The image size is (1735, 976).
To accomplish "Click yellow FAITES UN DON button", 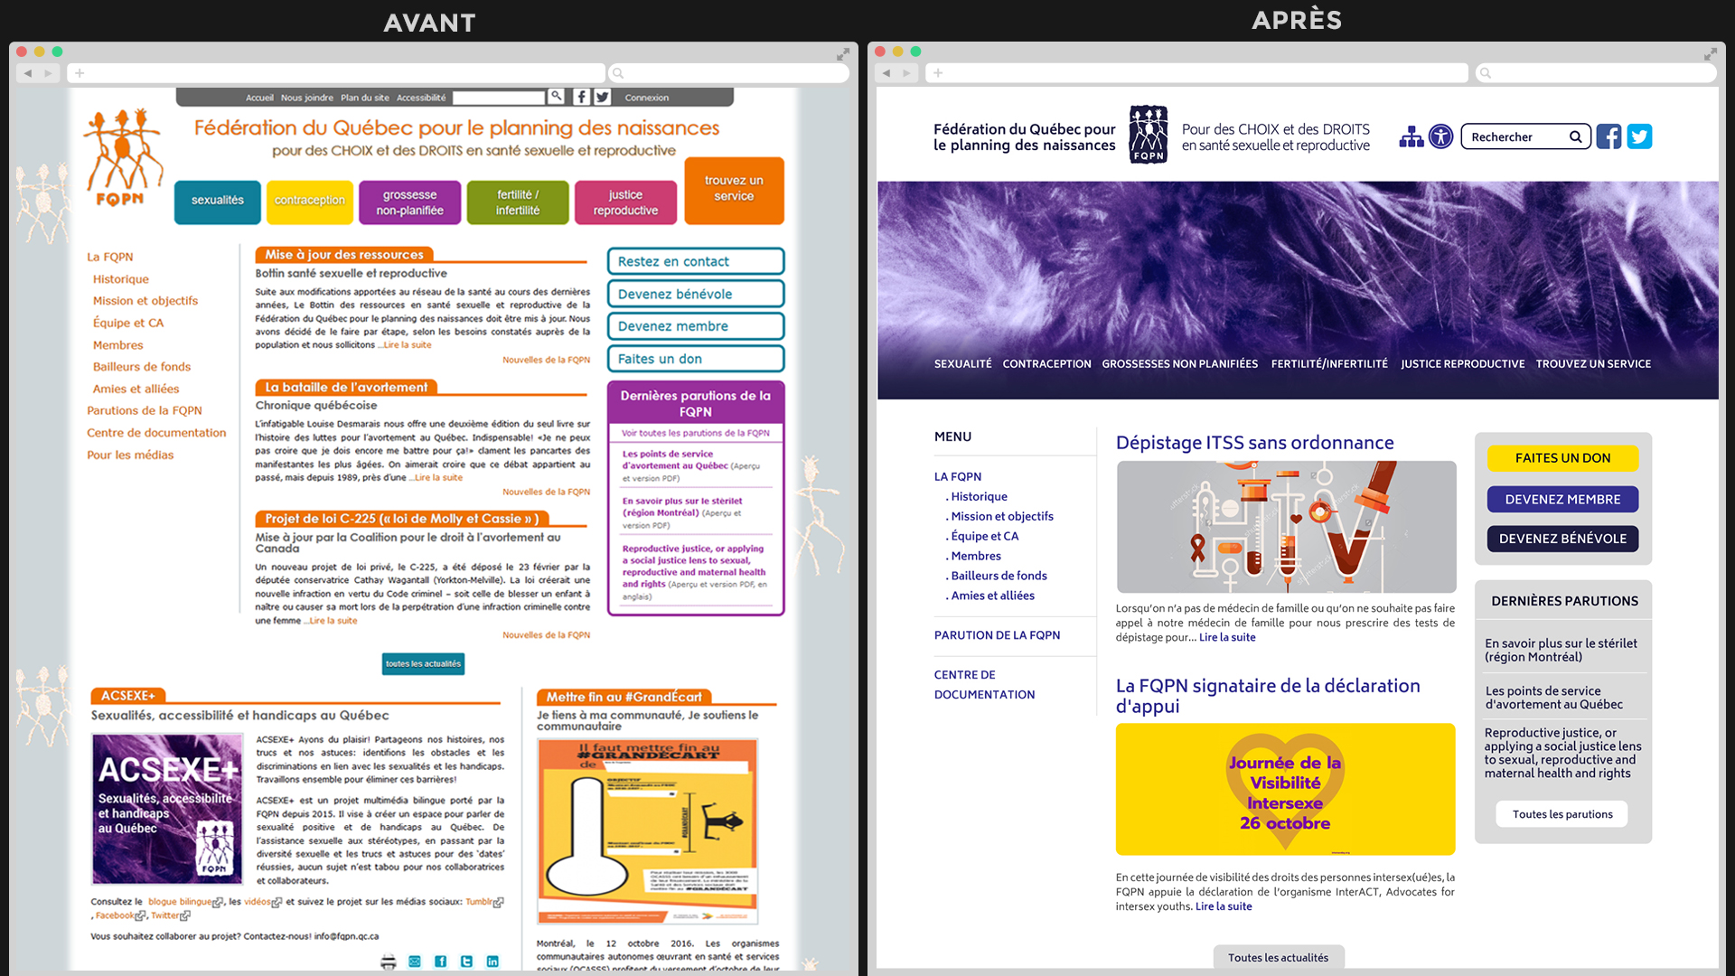I will tap(1562, 458).
